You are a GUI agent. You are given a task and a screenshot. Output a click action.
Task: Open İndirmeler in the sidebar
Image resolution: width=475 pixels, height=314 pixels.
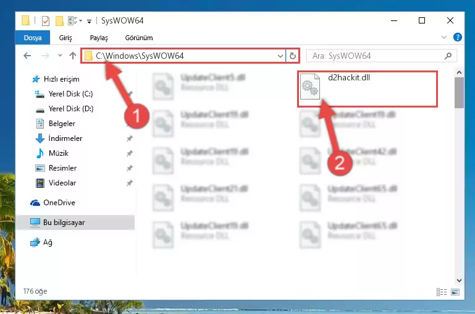pyautogui.click(x=59, y=138)
